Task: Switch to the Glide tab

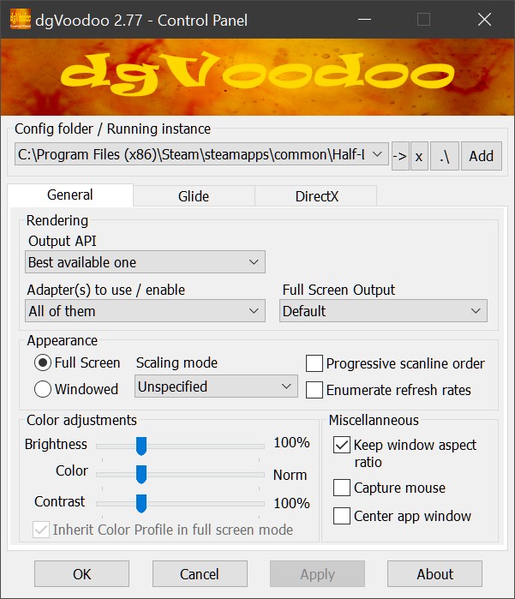Action: tap(194, 196)
